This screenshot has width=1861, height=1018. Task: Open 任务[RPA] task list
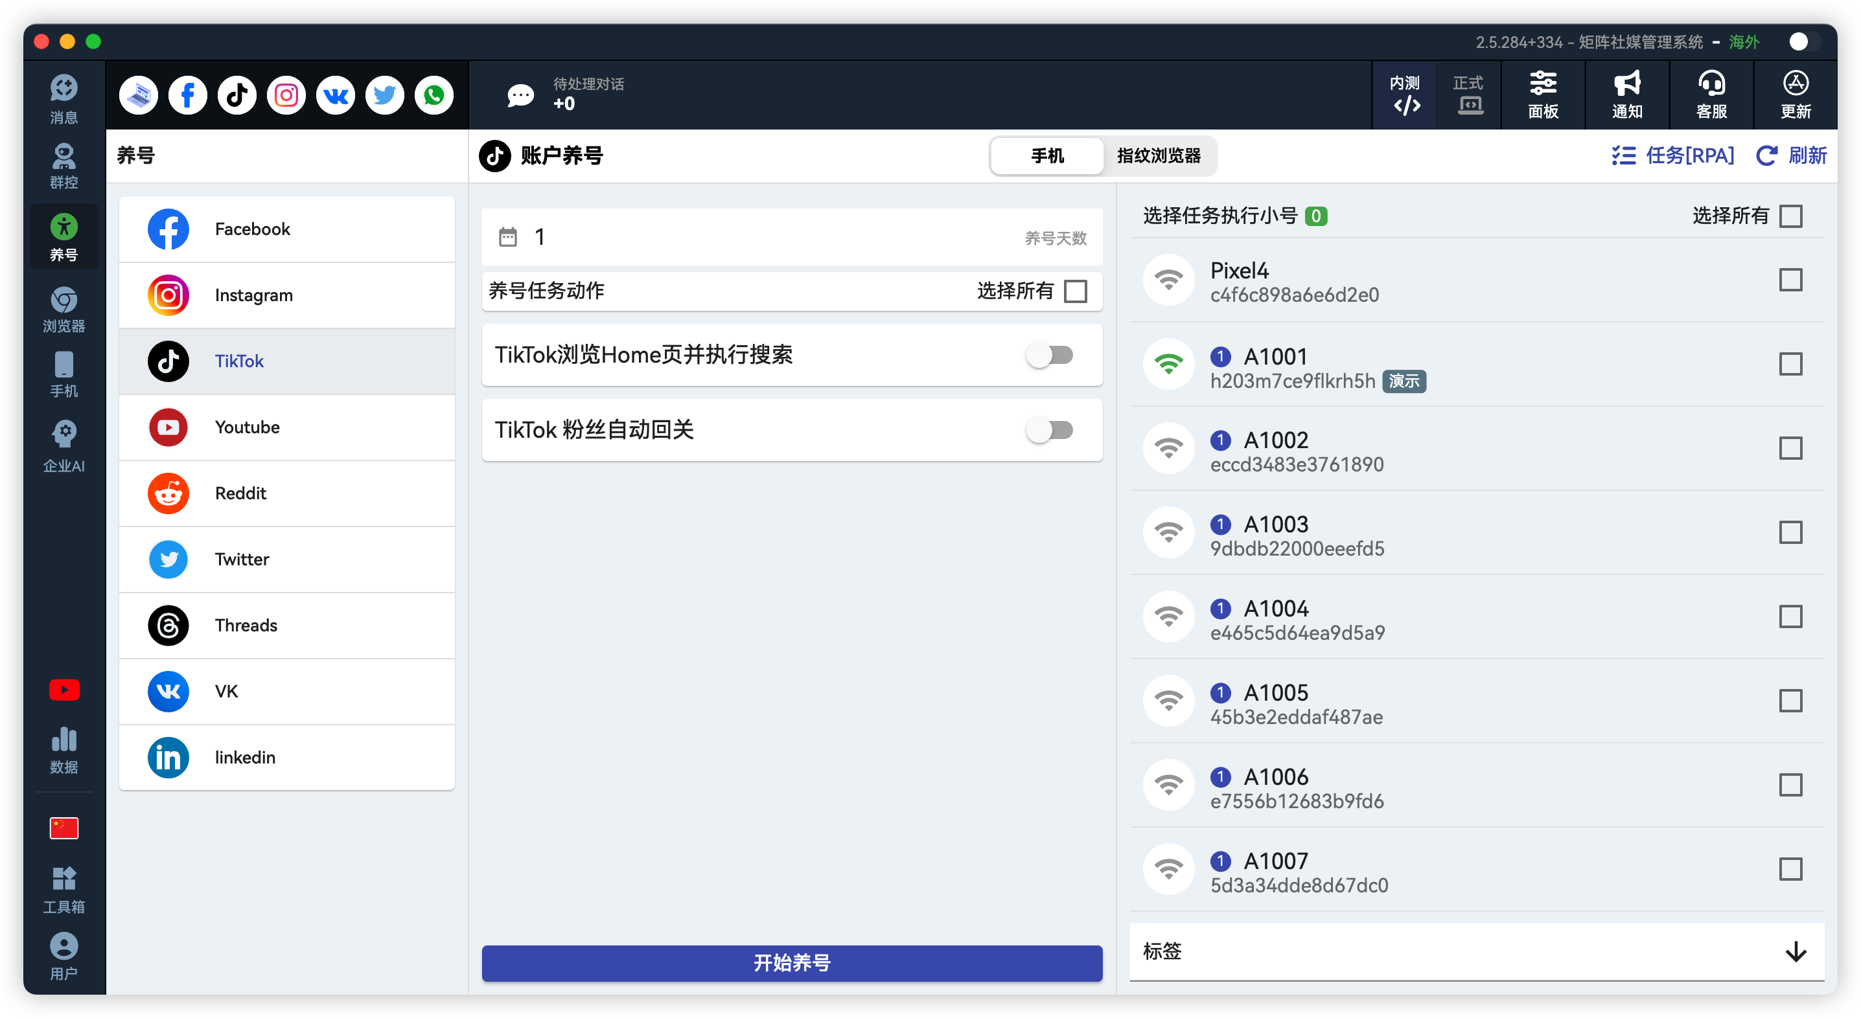pos(1672,155)
